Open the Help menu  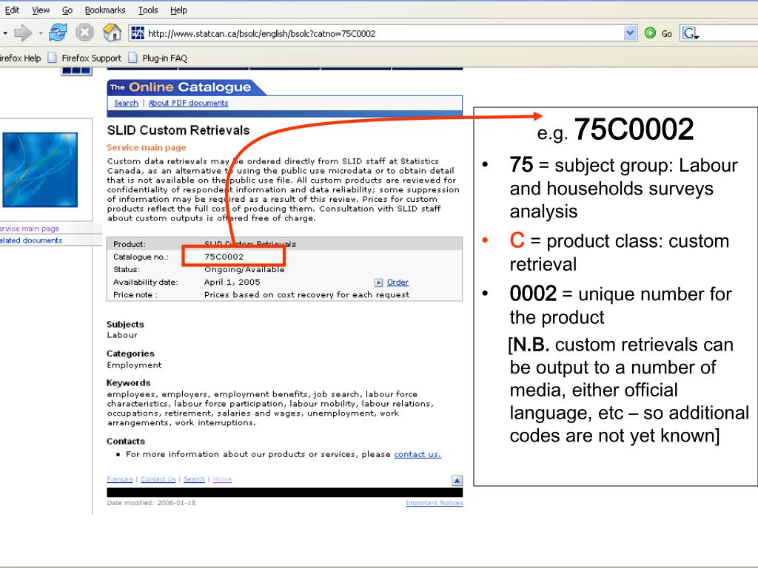pos(178,10)
